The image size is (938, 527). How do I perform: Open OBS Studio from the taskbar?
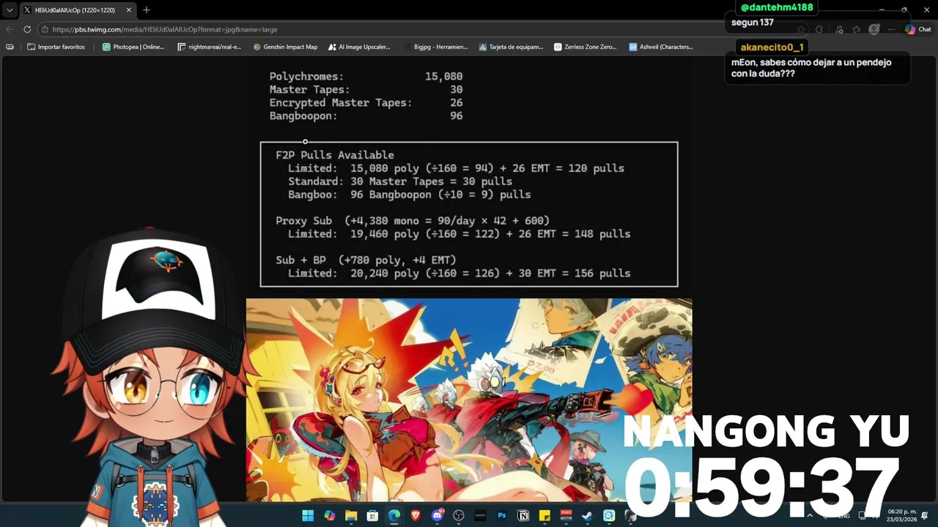pyautogui.click(x=459, y=516)
